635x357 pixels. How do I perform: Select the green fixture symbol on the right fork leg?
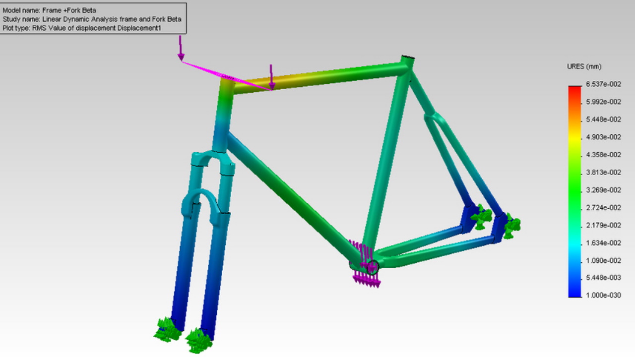(198, 340)
